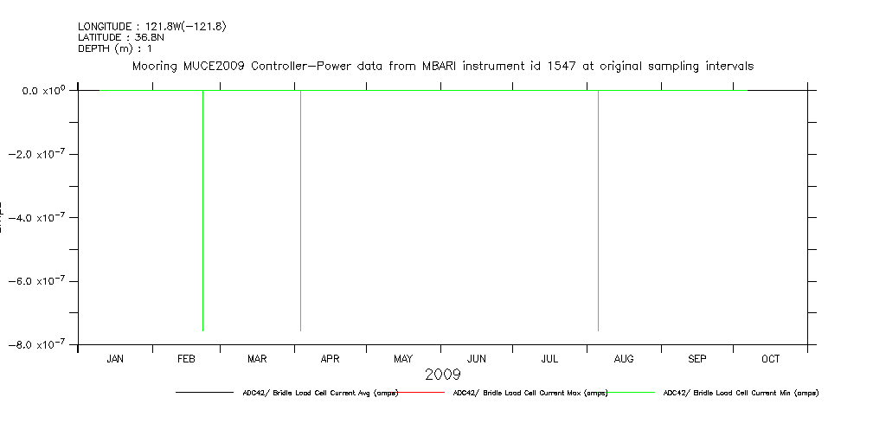Screen dimensions: 873x436
Task: Click the JAN month axis label
Action: (115, 358)
